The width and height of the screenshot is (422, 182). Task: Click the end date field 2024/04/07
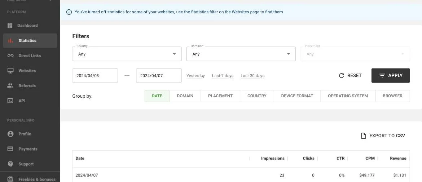[x=159, y=76]
